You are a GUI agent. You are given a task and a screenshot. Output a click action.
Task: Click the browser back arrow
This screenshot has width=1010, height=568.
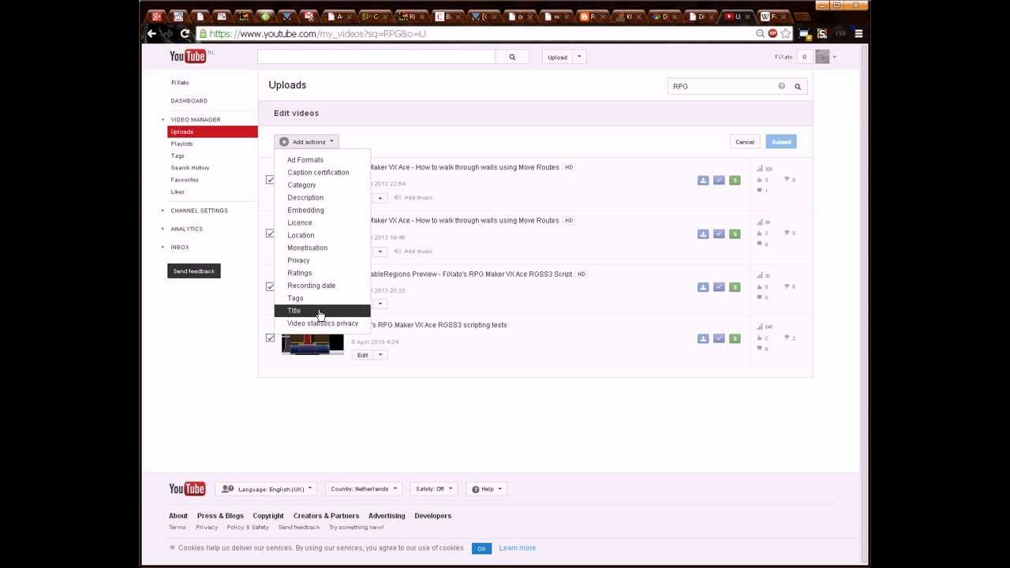(151, 33)
